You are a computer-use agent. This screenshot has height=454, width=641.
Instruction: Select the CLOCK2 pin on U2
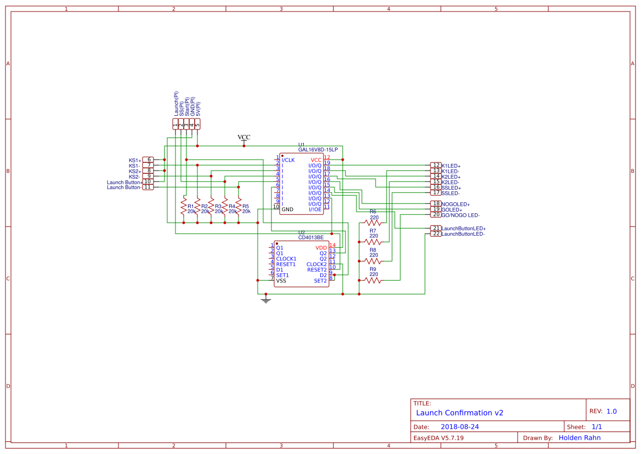[317, 264]
